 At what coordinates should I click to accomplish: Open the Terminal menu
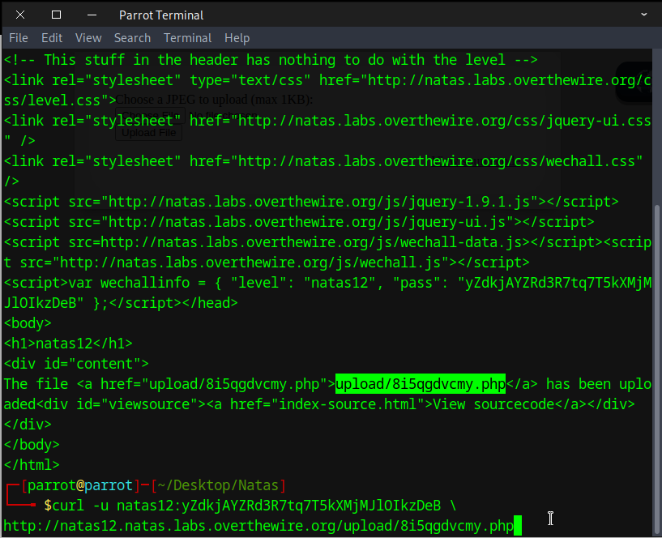[187, 38]
